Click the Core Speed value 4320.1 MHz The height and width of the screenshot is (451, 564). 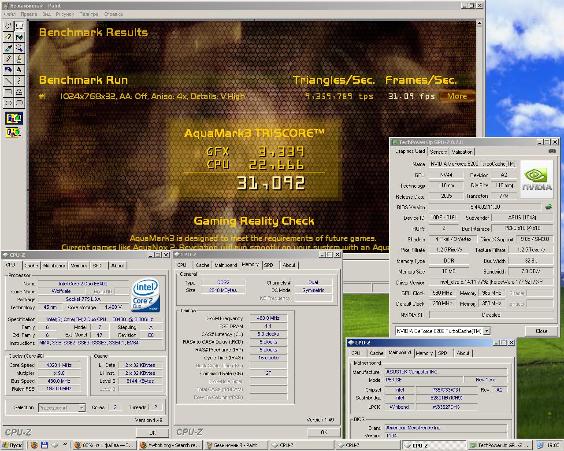(59, 365)
